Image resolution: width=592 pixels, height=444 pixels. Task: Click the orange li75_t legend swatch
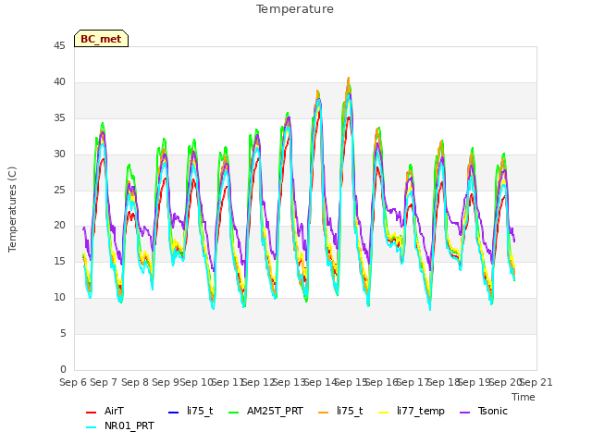[324, 412]
